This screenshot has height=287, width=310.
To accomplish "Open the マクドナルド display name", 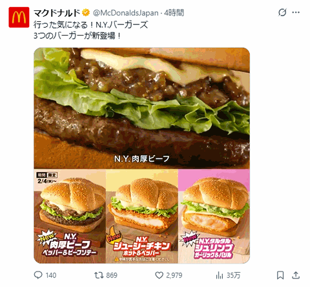I will [57, 13].
